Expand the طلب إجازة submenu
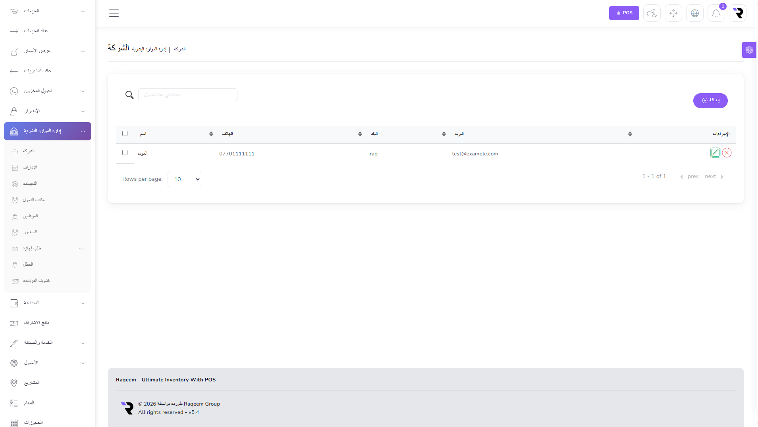The width and height of the screenshot is (758, 427). pos(48,248)
